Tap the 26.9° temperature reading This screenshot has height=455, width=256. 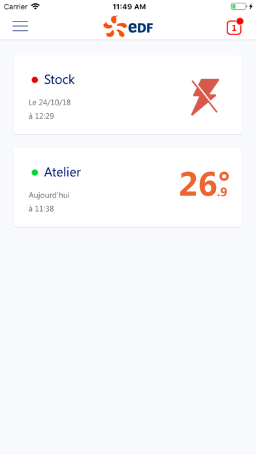coord(204,184)
